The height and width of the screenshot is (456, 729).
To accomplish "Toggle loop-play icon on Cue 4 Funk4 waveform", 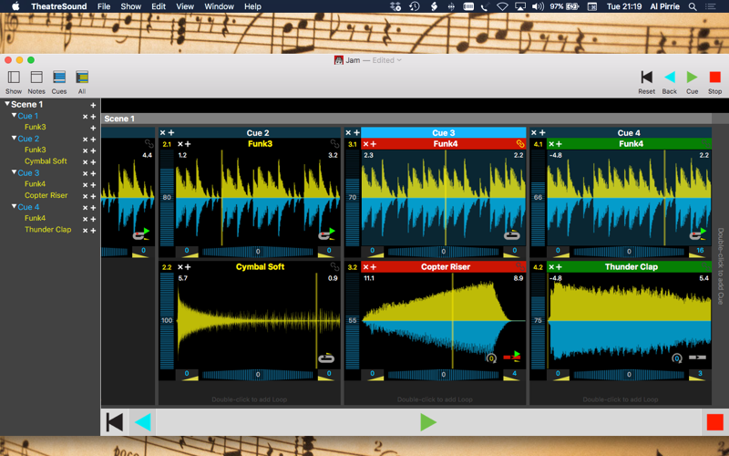I will [698, 234].
